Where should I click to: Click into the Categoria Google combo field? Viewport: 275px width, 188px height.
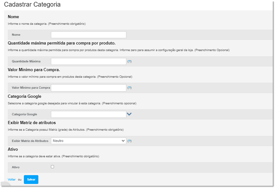pos(88,114)
